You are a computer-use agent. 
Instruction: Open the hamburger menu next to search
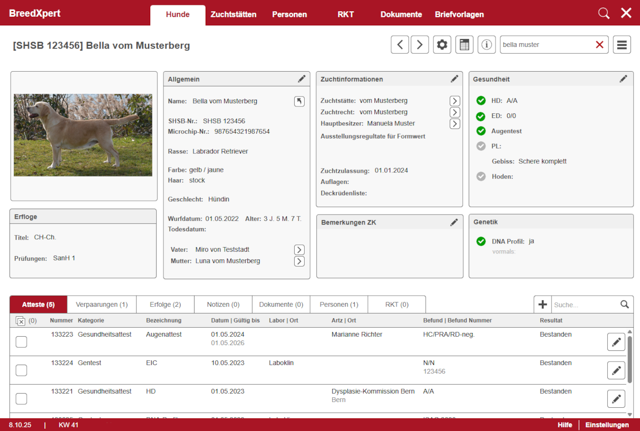pyautogui.click(x=622, y=45)
